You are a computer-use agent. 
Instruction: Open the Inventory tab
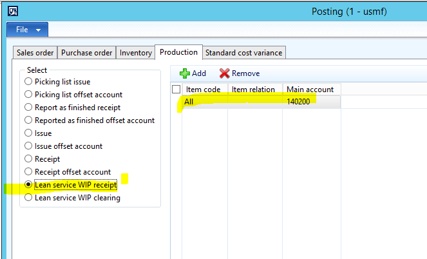click(136, 53)
